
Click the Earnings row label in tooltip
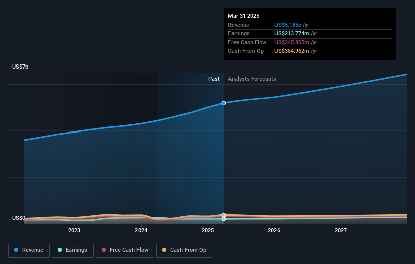tap(239, 33)
